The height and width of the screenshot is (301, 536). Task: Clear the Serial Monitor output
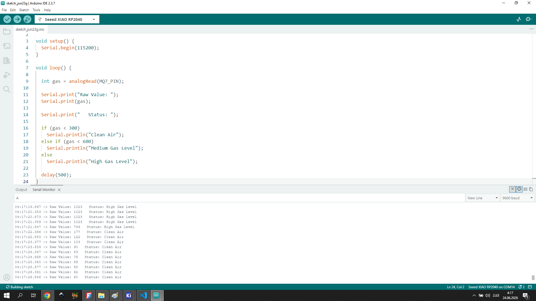point(525,189)
